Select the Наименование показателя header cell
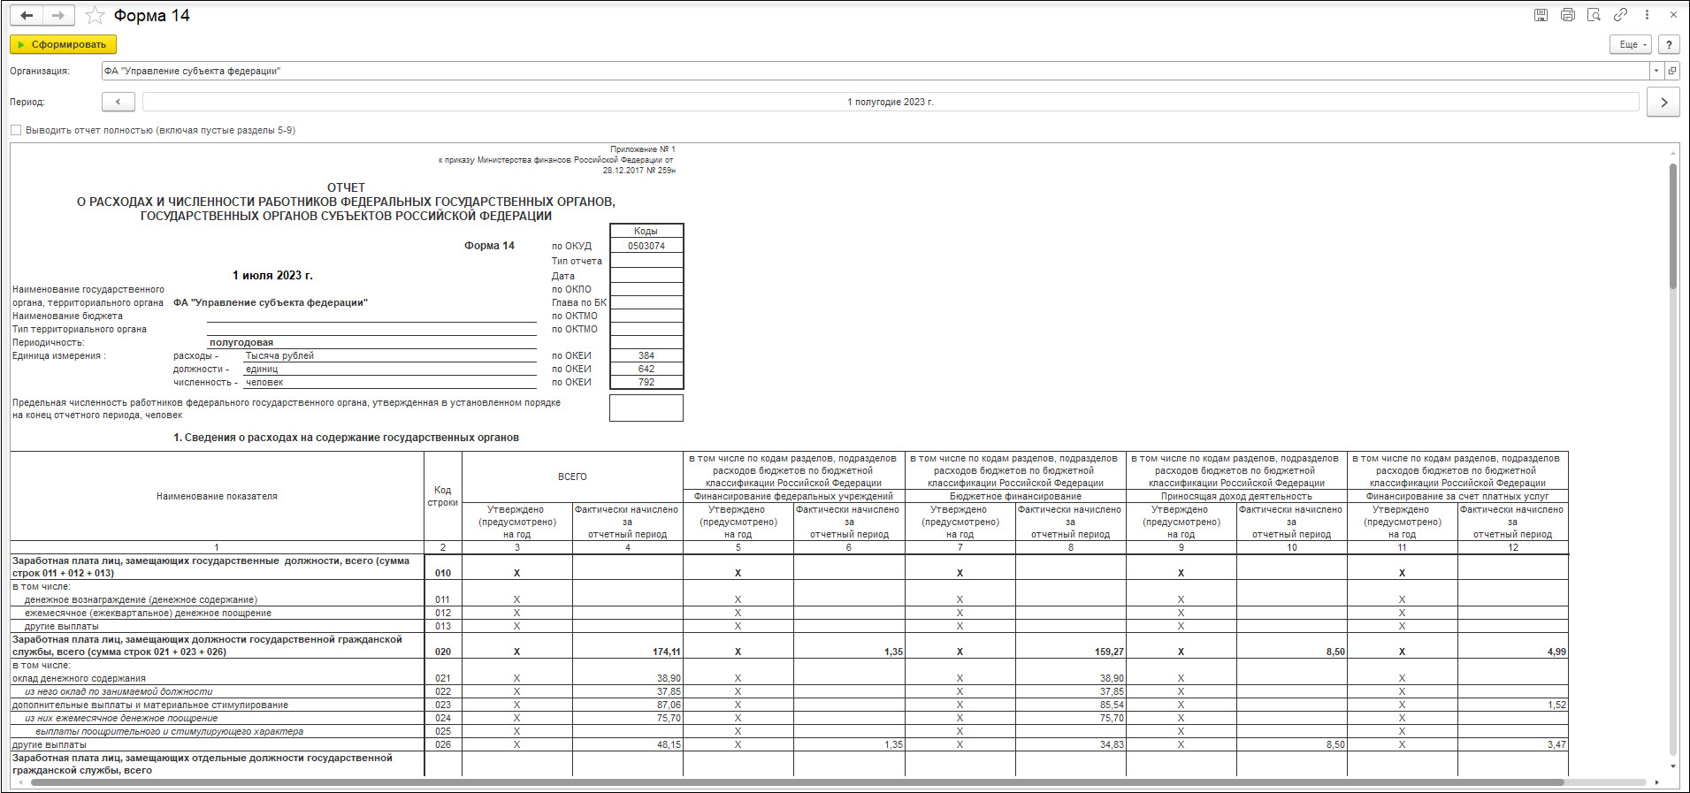 point(217,496)
